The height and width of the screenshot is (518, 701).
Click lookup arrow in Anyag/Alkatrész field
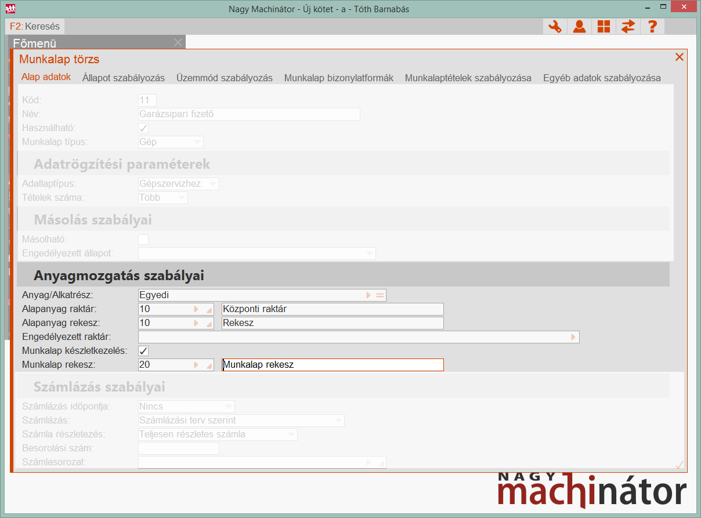[368, 295]
